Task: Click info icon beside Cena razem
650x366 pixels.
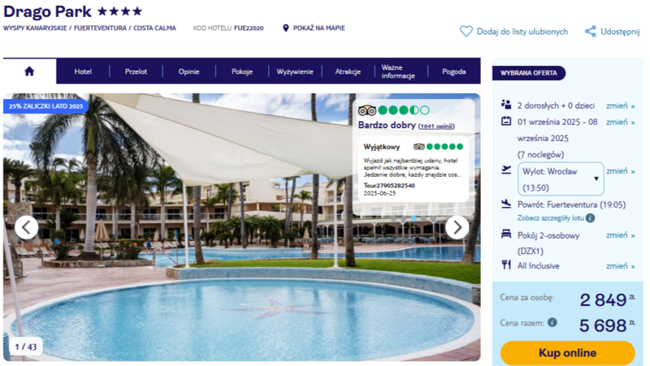Action: tap(552, 322)
